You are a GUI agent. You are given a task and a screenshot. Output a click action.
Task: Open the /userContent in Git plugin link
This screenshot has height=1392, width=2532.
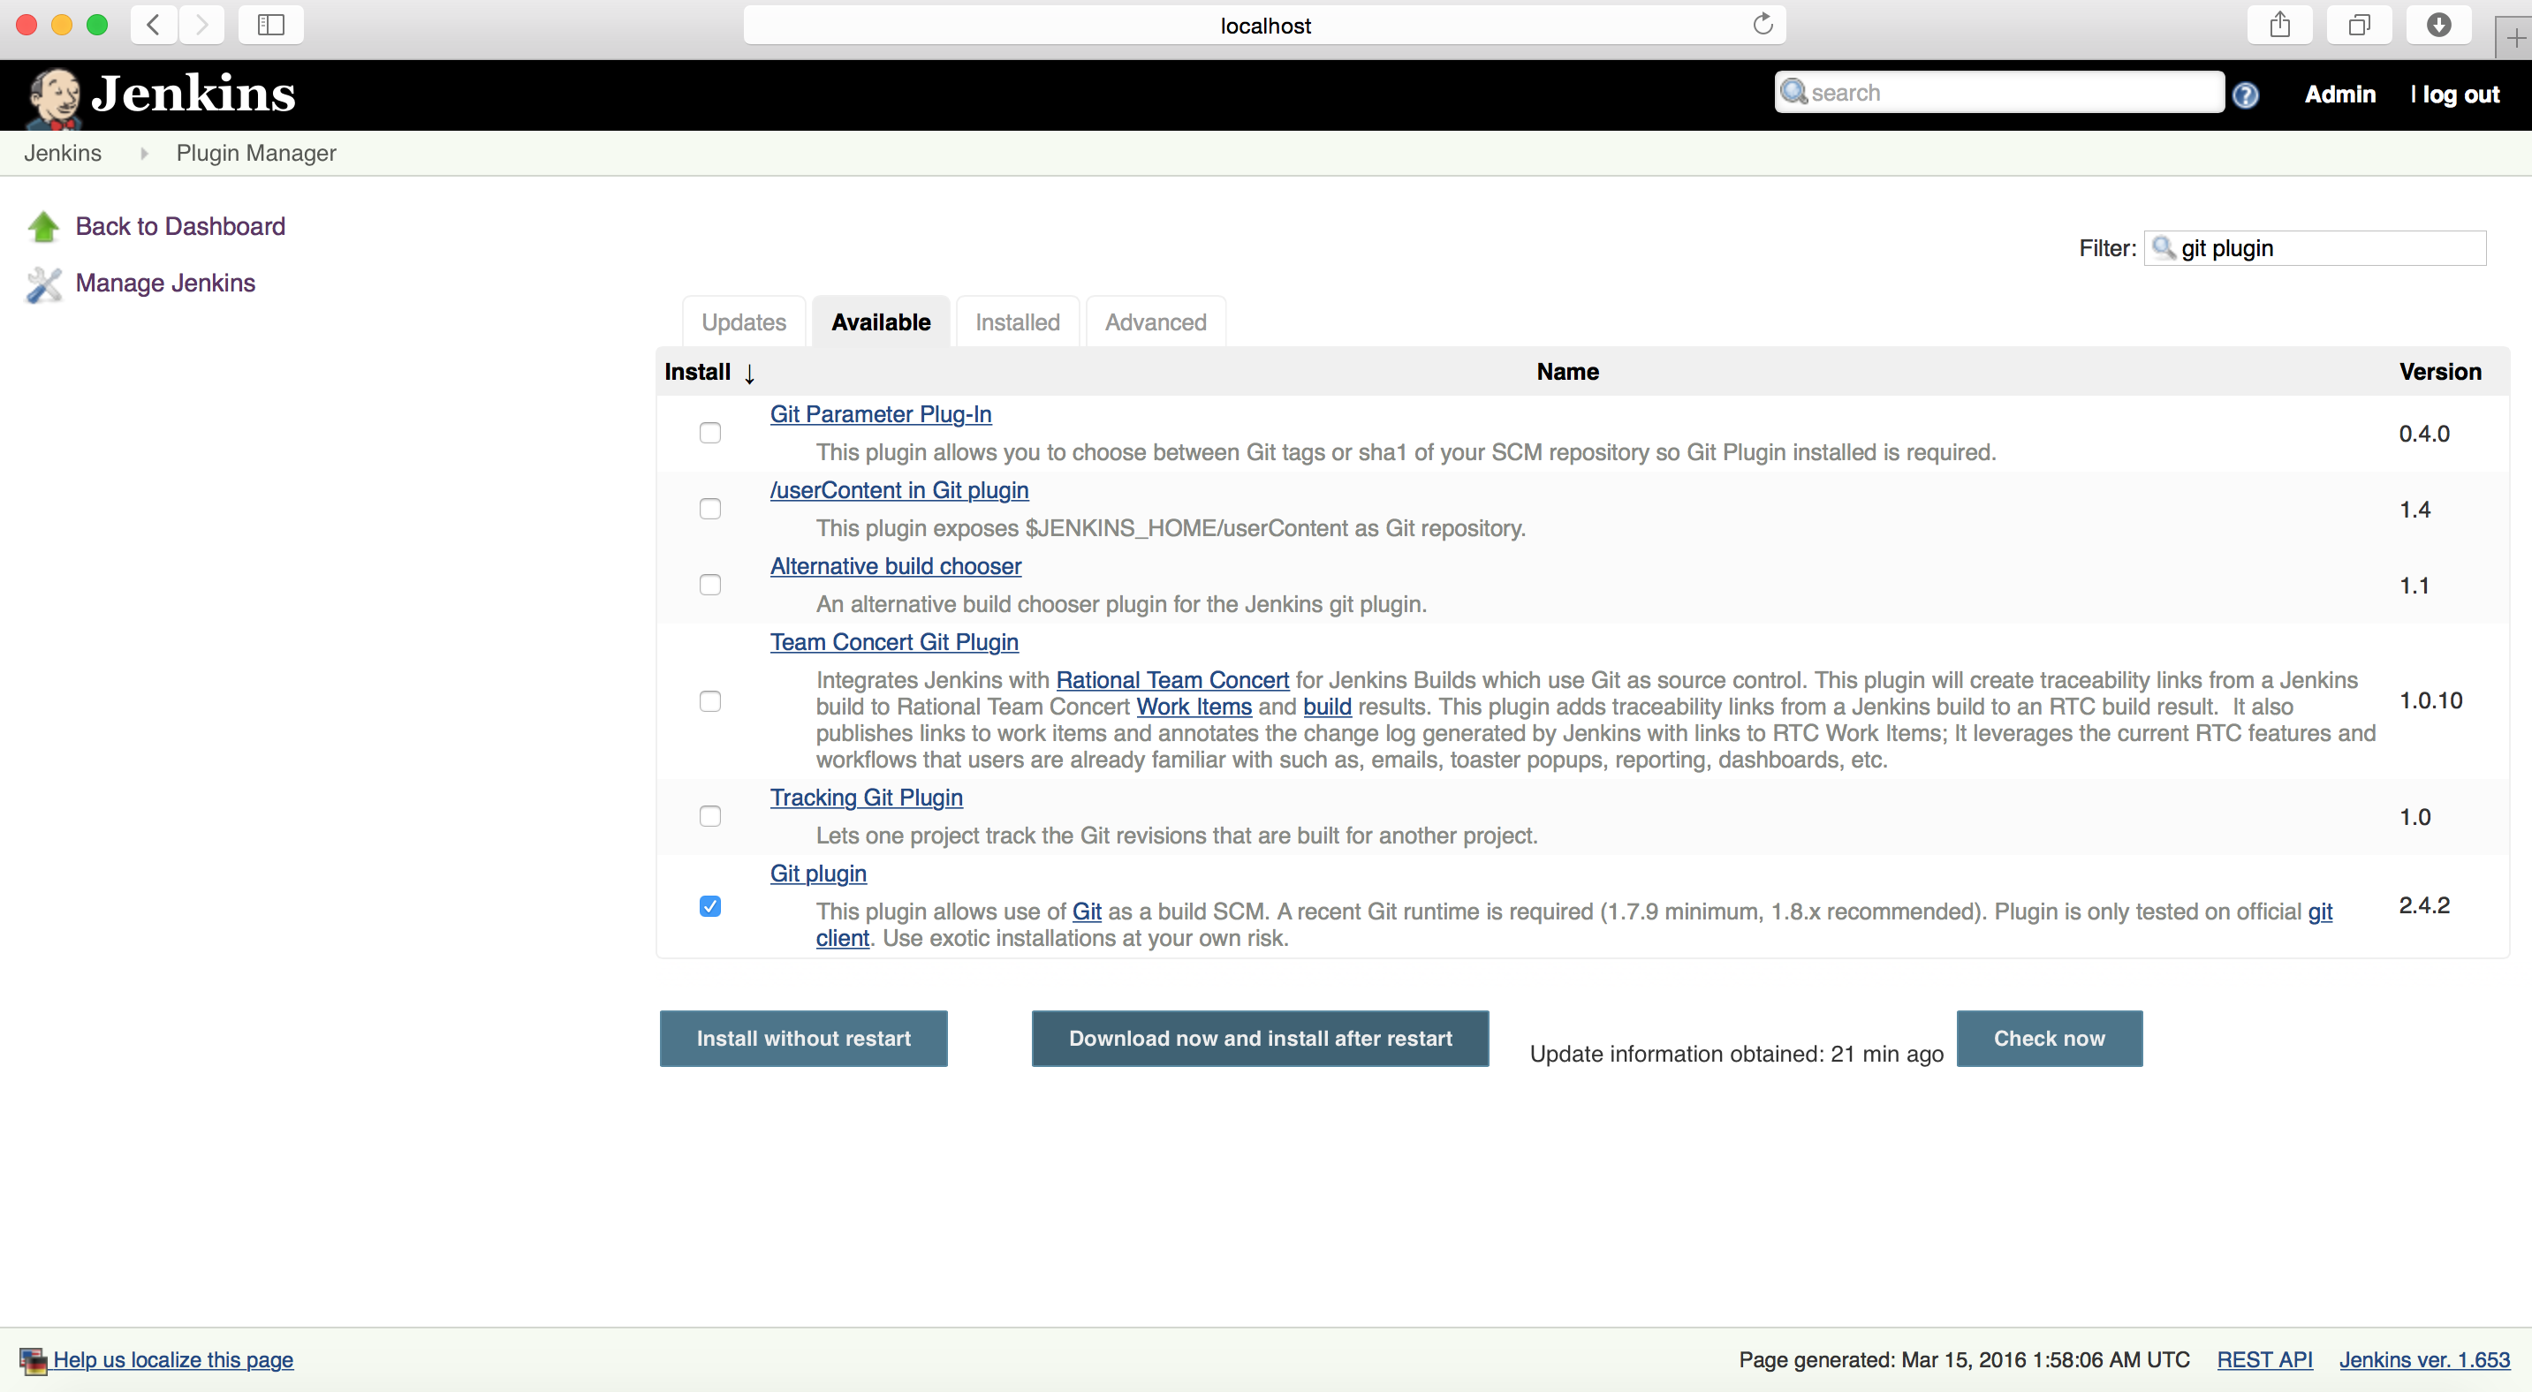coord(899,490)
